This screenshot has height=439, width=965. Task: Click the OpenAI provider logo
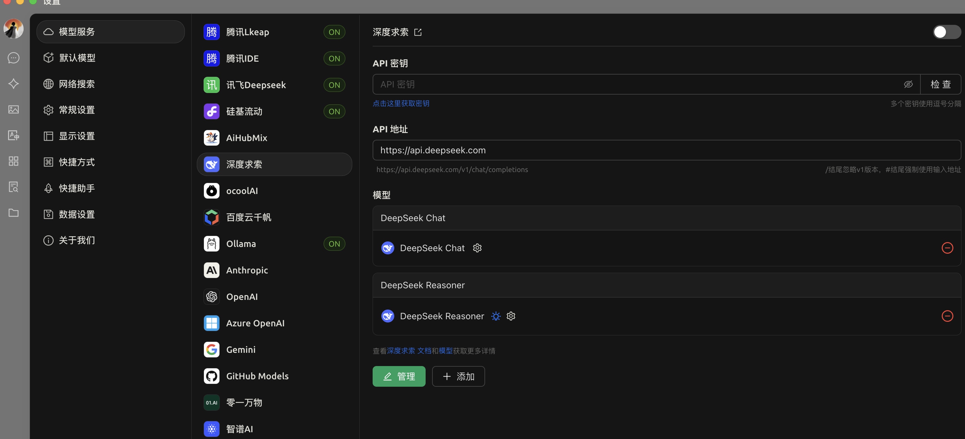(x=212, y=297)
